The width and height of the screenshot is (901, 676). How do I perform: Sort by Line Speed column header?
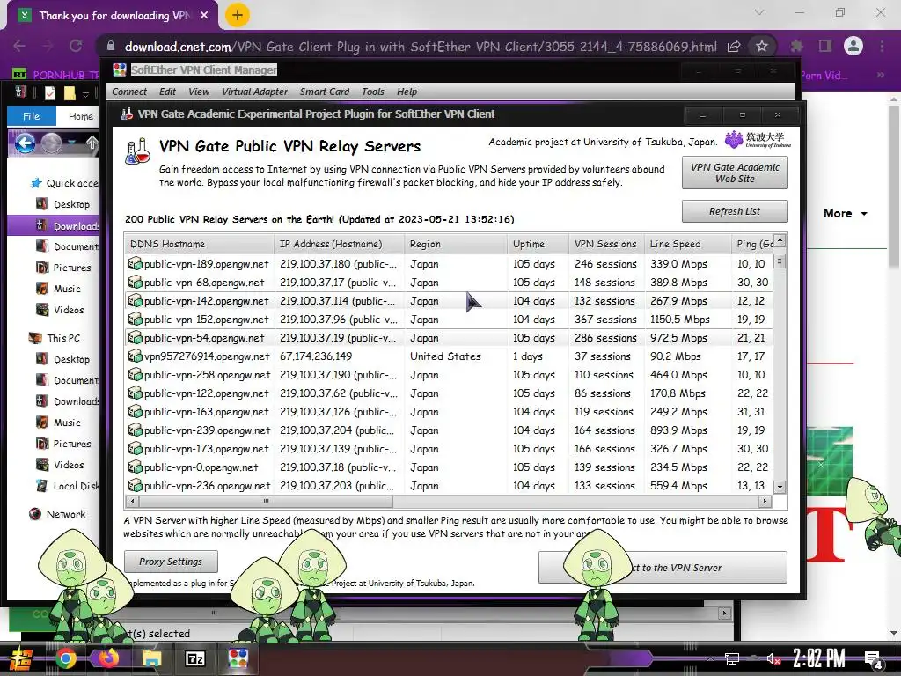pos(687,244)
